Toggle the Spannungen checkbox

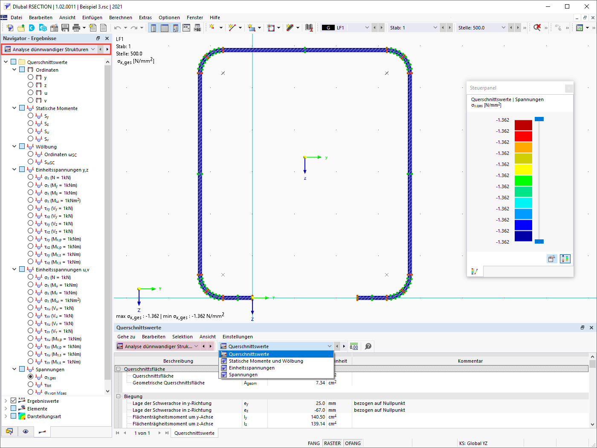click(22, 369)
